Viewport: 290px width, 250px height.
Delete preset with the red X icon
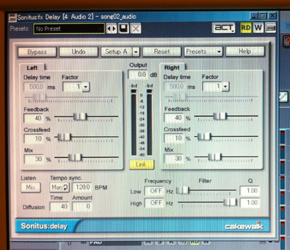pos(136,29)
